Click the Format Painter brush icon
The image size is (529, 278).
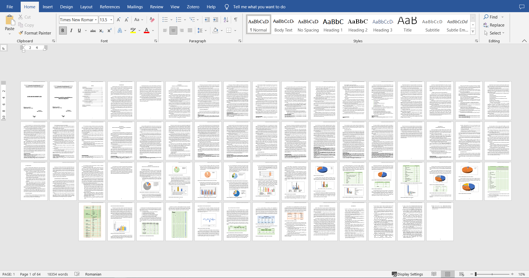click(x=21, y=33)
